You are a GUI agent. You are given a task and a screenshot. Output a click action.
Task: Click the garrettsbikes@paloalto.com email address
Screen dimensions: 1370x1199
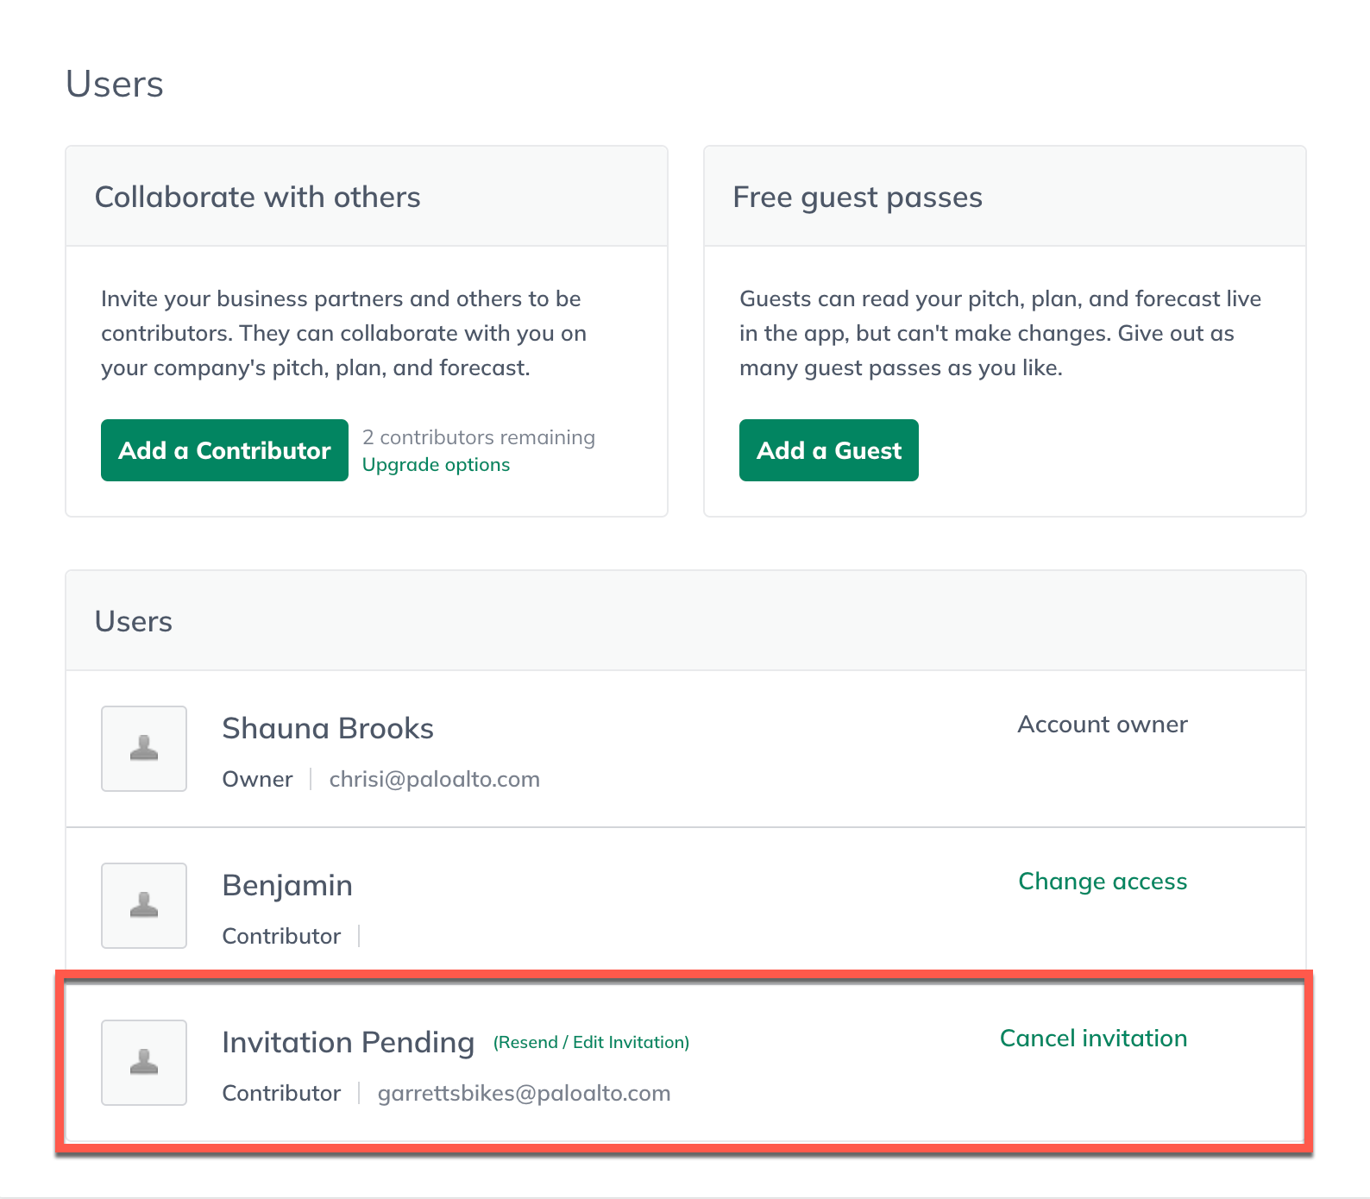(x=524, y=1094)
